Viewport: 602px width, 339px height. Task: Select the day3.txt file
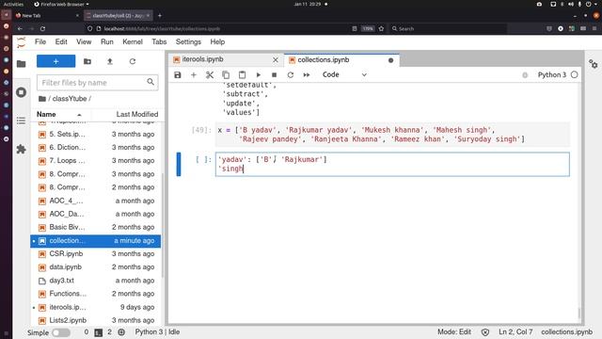coord(96,281)
